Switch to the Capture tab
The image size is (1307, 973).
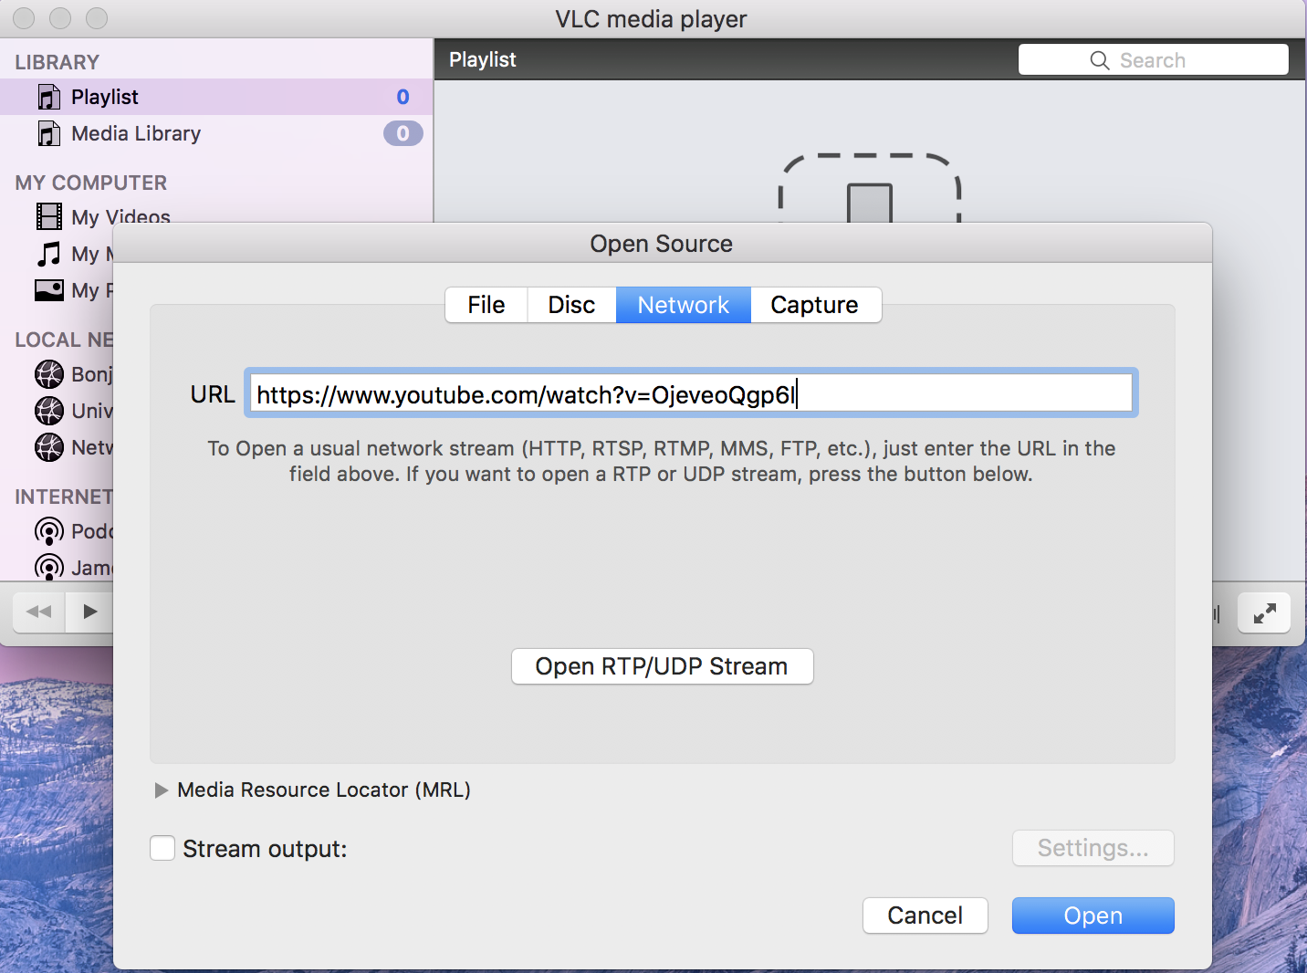[x=814, y=305]
